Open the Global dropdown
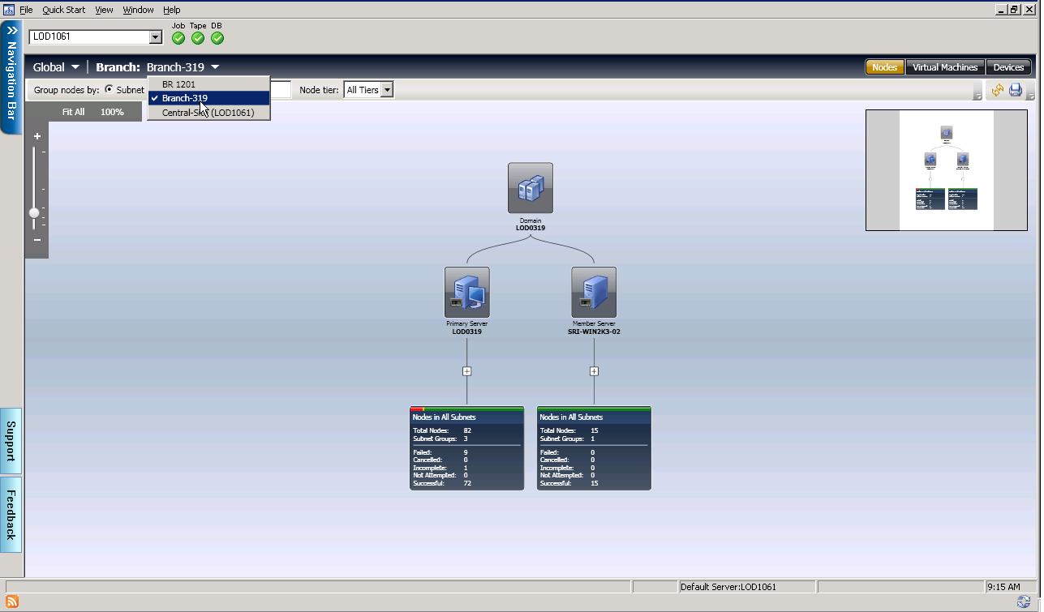Viewport: 1044px width, 612px height. pos(56,67)
